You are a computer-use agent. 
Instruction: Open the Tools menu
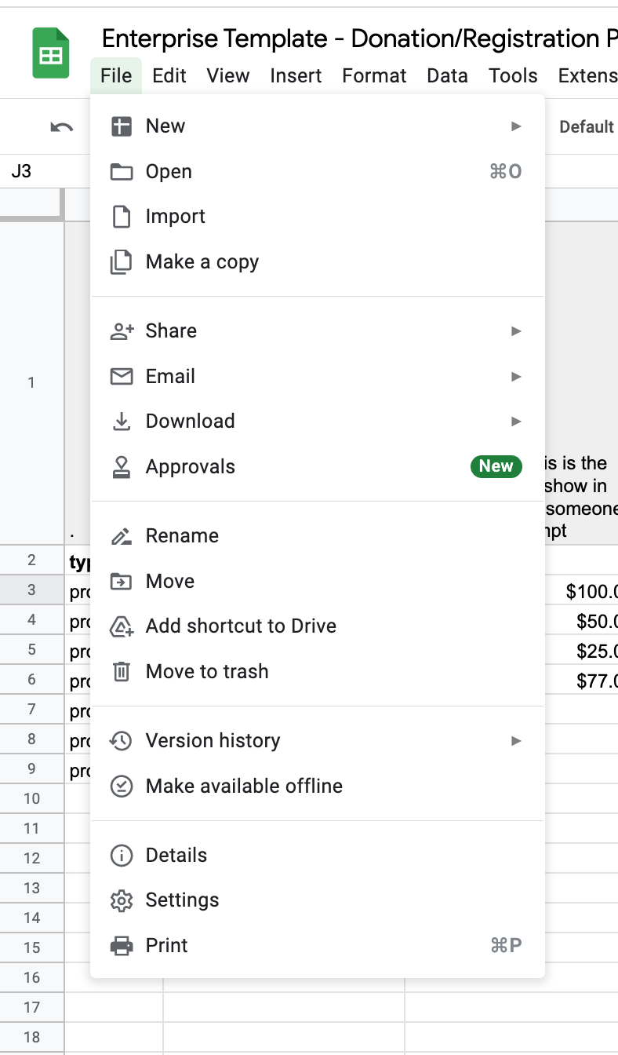pyautogui.click(x=514, y=76)
